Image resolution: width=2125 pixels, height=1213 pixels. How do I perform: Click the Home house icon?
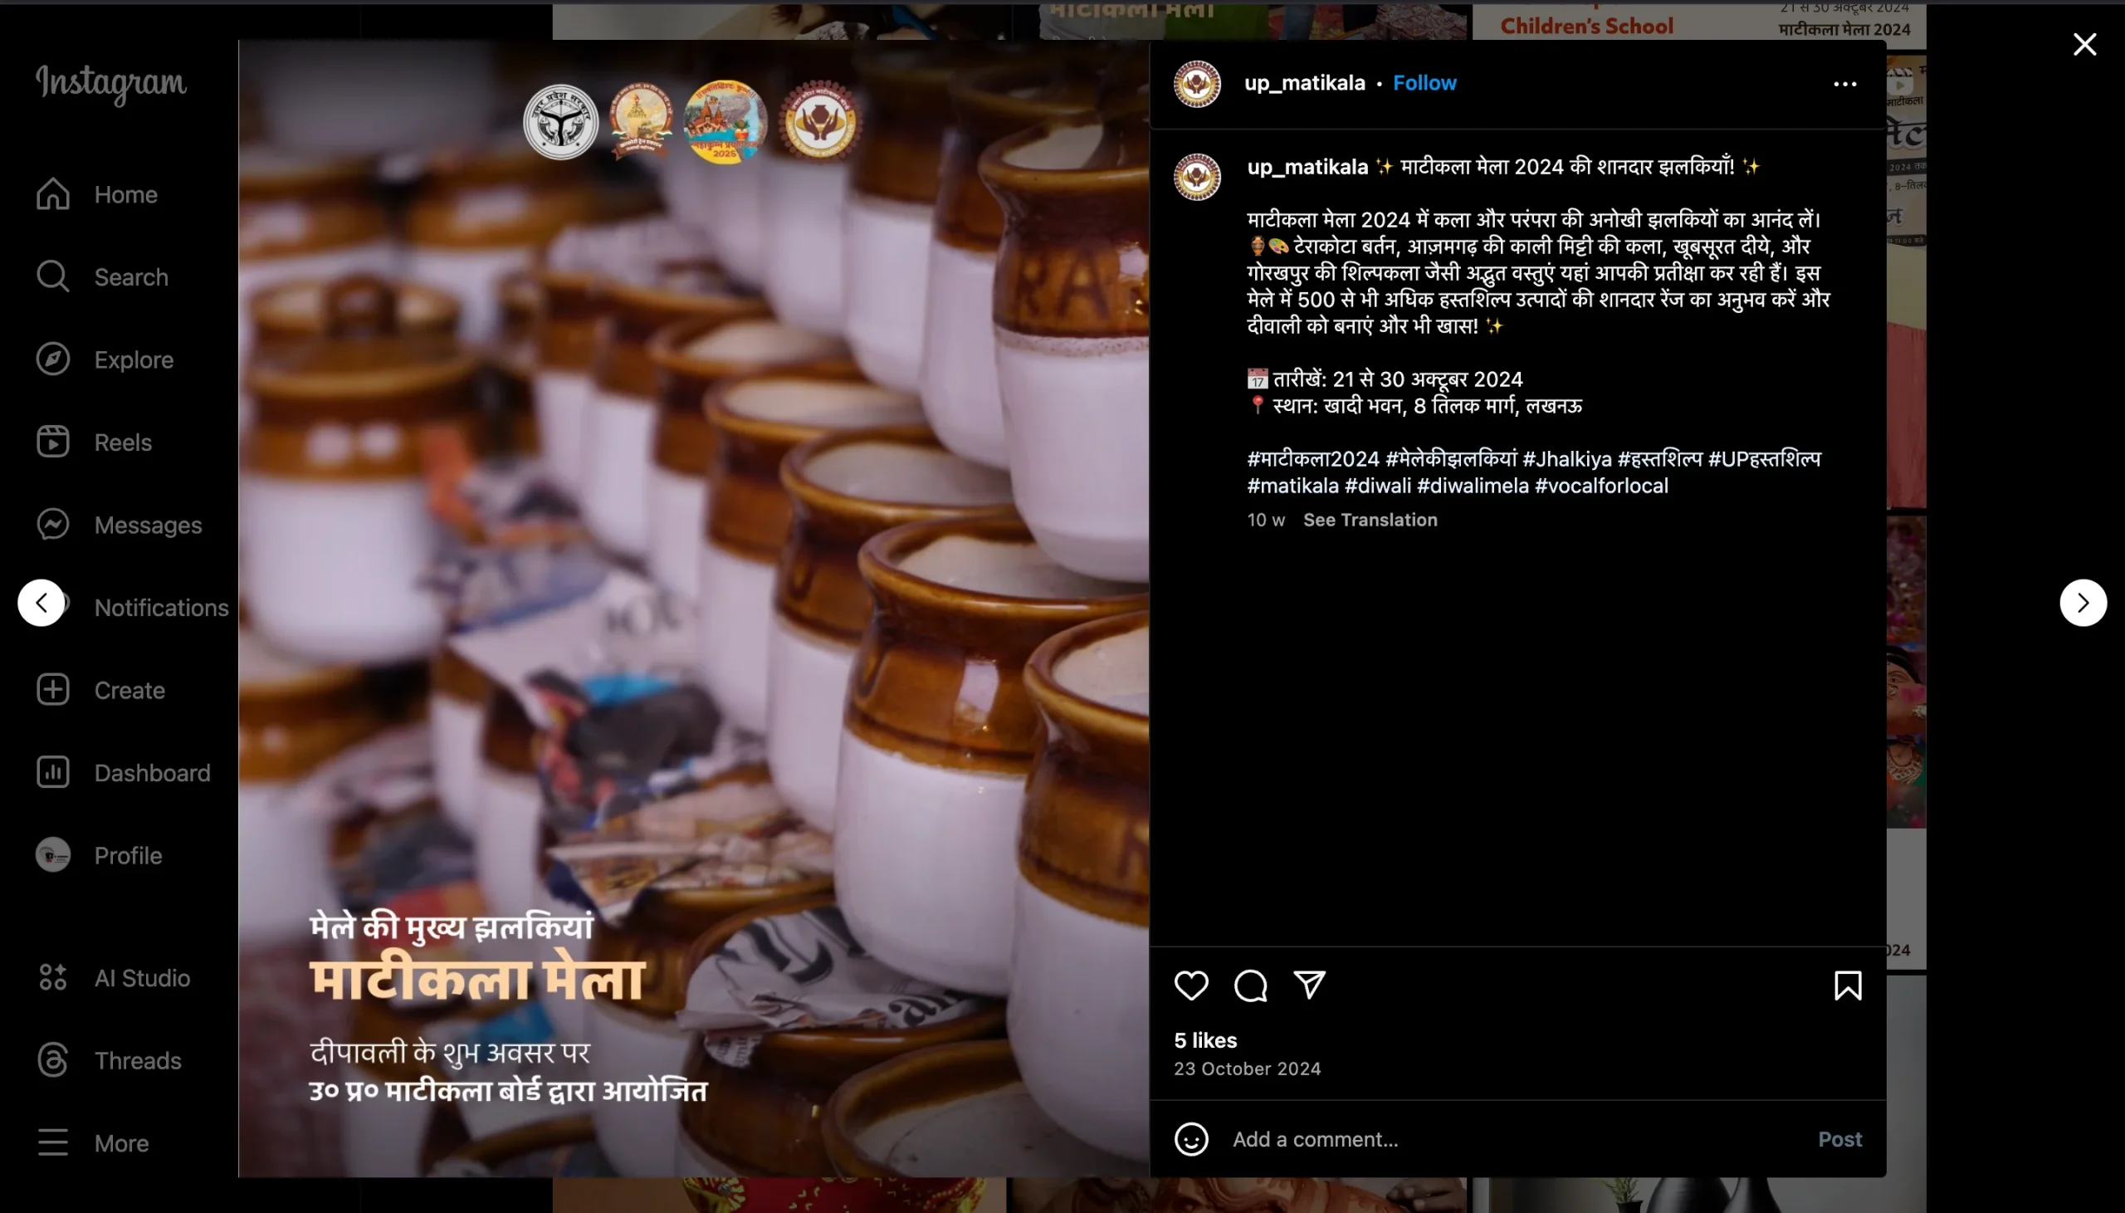[52, 194]
